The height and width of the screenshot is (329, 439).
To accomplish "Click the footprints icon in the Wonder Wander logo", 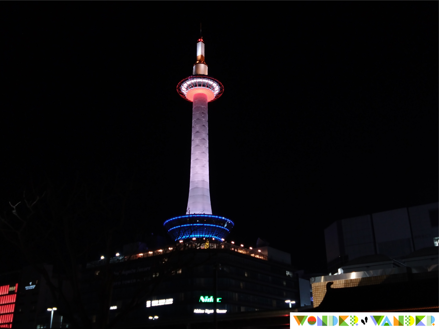I will (x=364, y=320).
